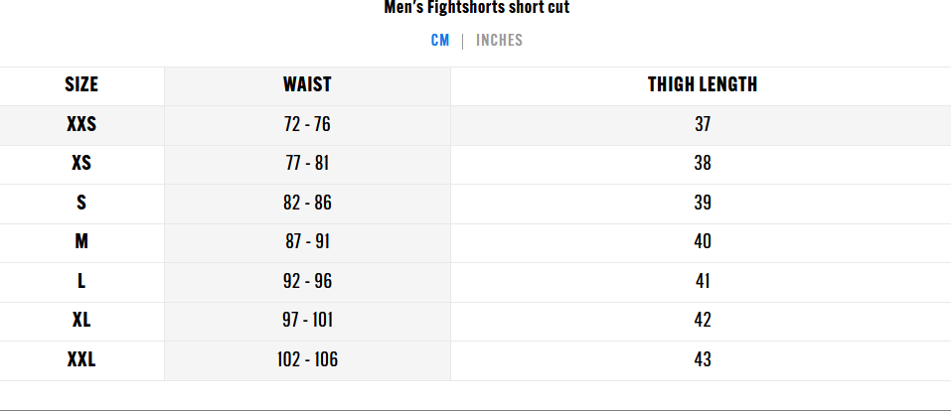
Task: Select the M size row label
Action: [x=81, y=242]
